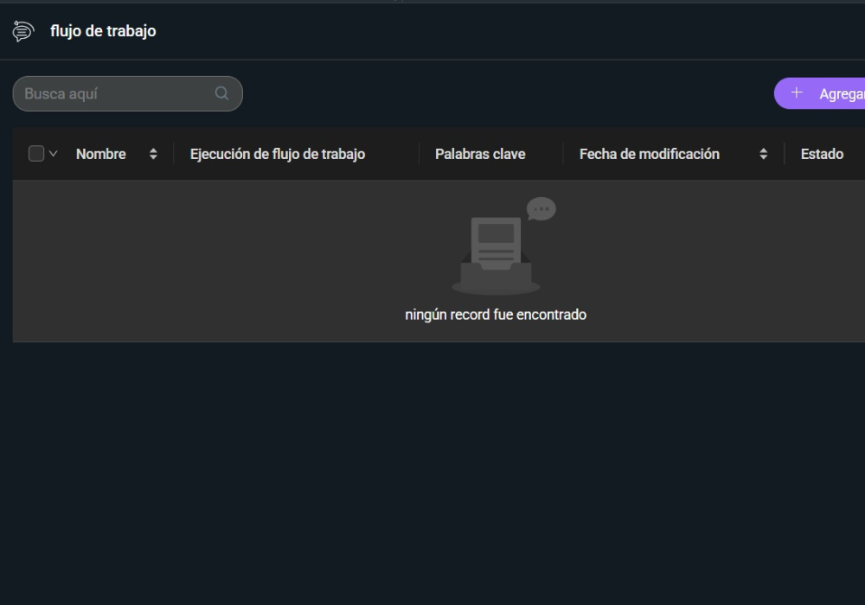
Task: Click the Ejecución de flujo de trabajo column header
Action: click(x=279, y=154)
